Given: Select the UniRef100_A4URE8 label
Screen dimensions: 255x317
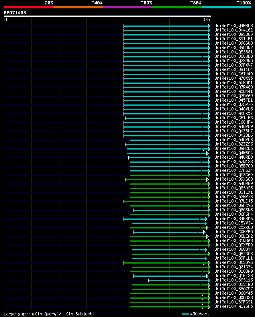Looking at the screenshot, I should [x=233, y=157].
